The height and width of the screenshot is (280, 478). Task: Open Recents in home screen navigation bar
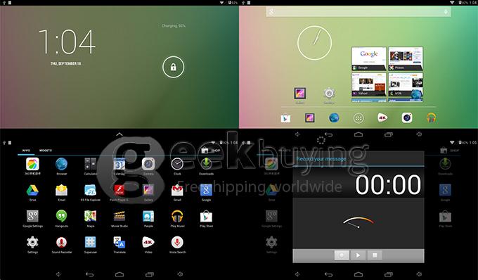[388, 134]
